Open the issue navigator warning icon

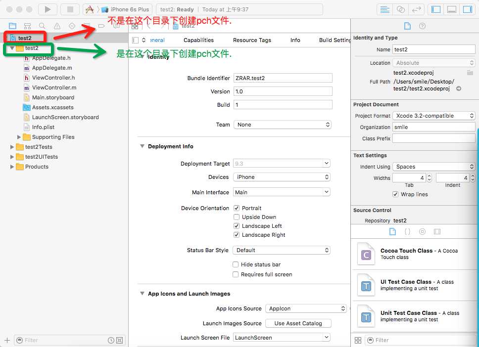coord(57,26)
